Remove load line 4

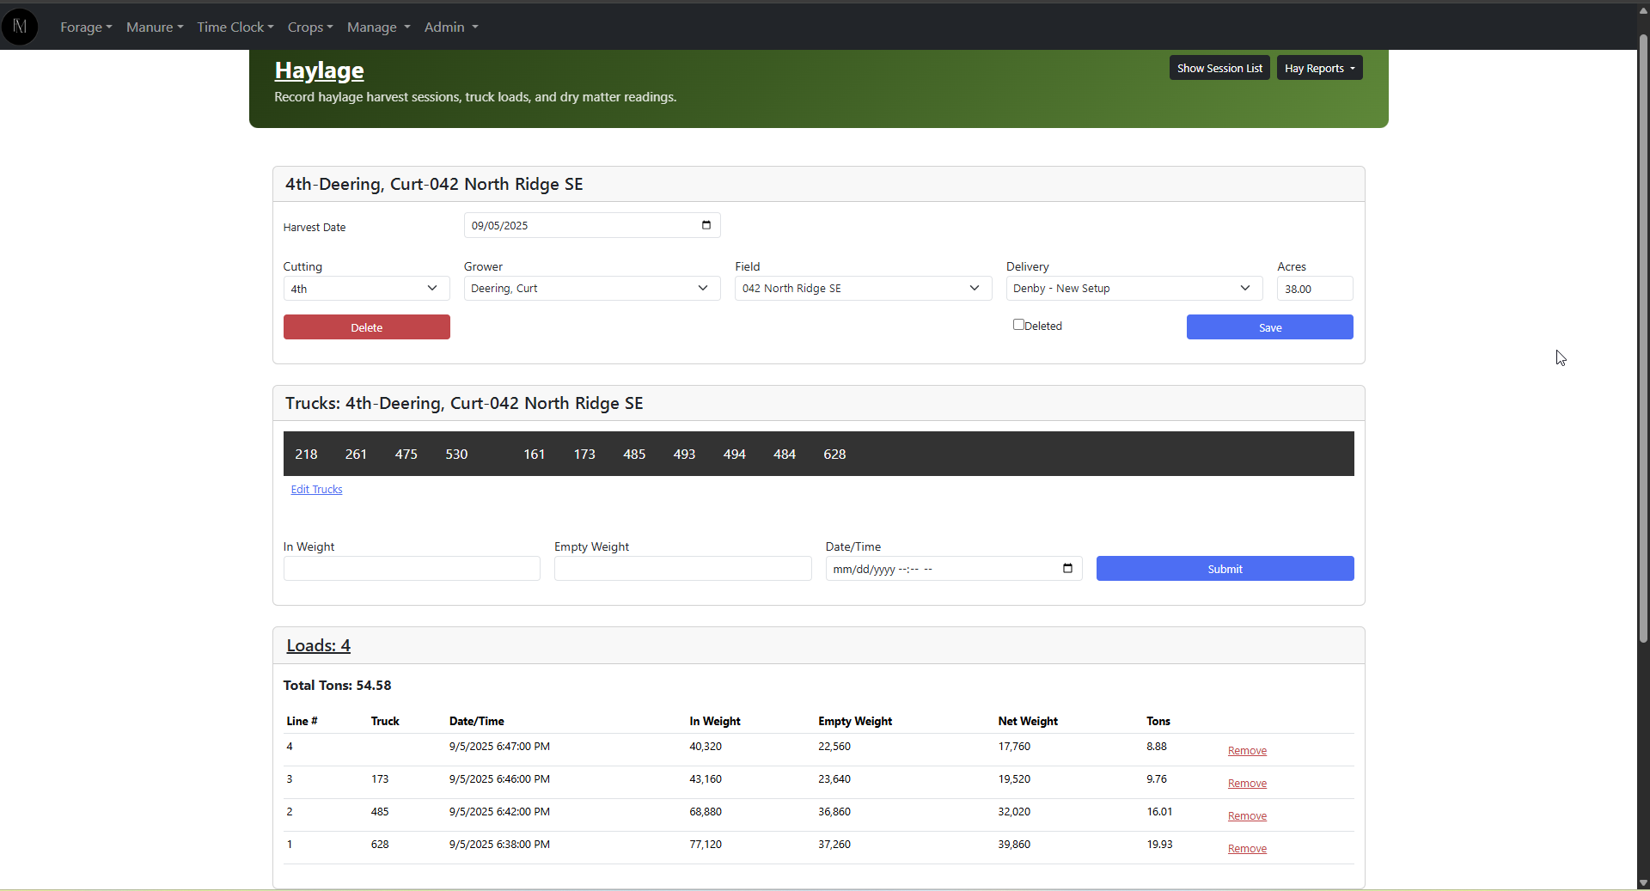pos(1247,751)
